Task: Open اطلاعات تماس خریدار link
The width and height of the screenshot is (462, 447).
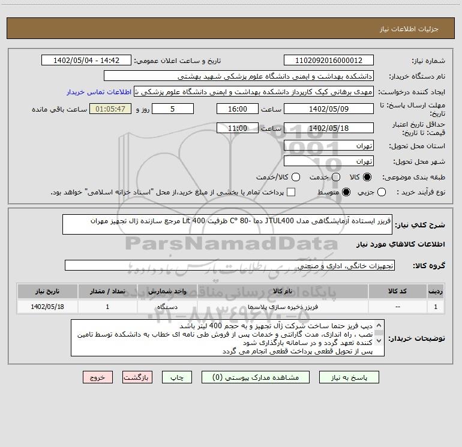Action: coord(99,92)
